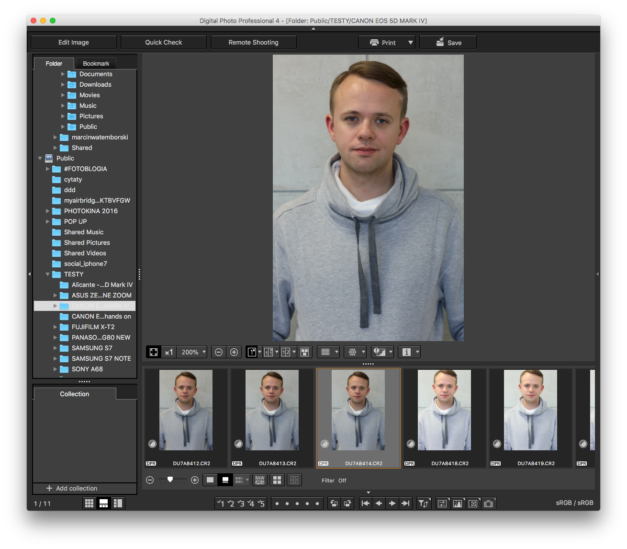Rotate image left icon in bottom toolbar
Screen dimensions: 627x549
click(x=334, y=503)
